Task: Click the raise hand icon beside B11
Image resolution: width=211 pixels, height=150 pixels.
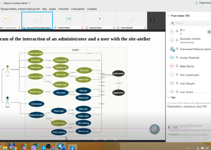Action: (209, 31)
